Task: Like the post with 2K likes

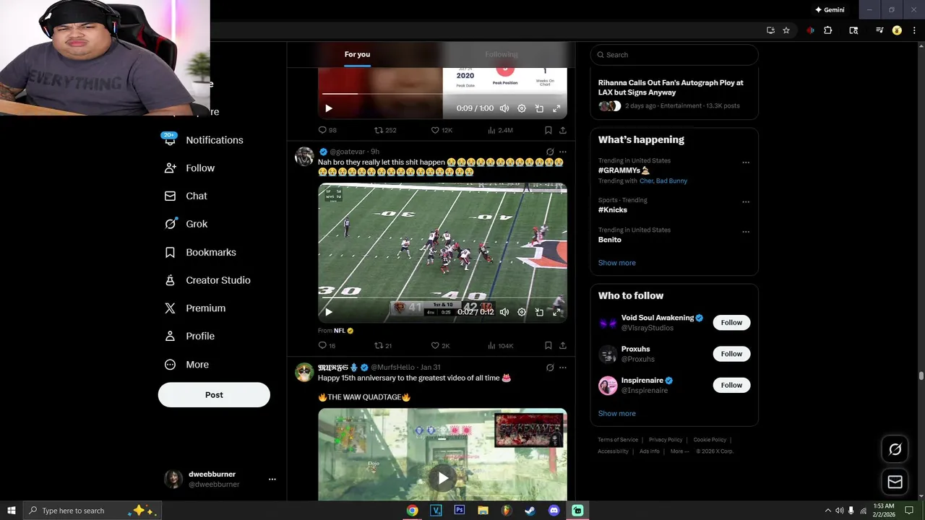Action: click(440, 345)
